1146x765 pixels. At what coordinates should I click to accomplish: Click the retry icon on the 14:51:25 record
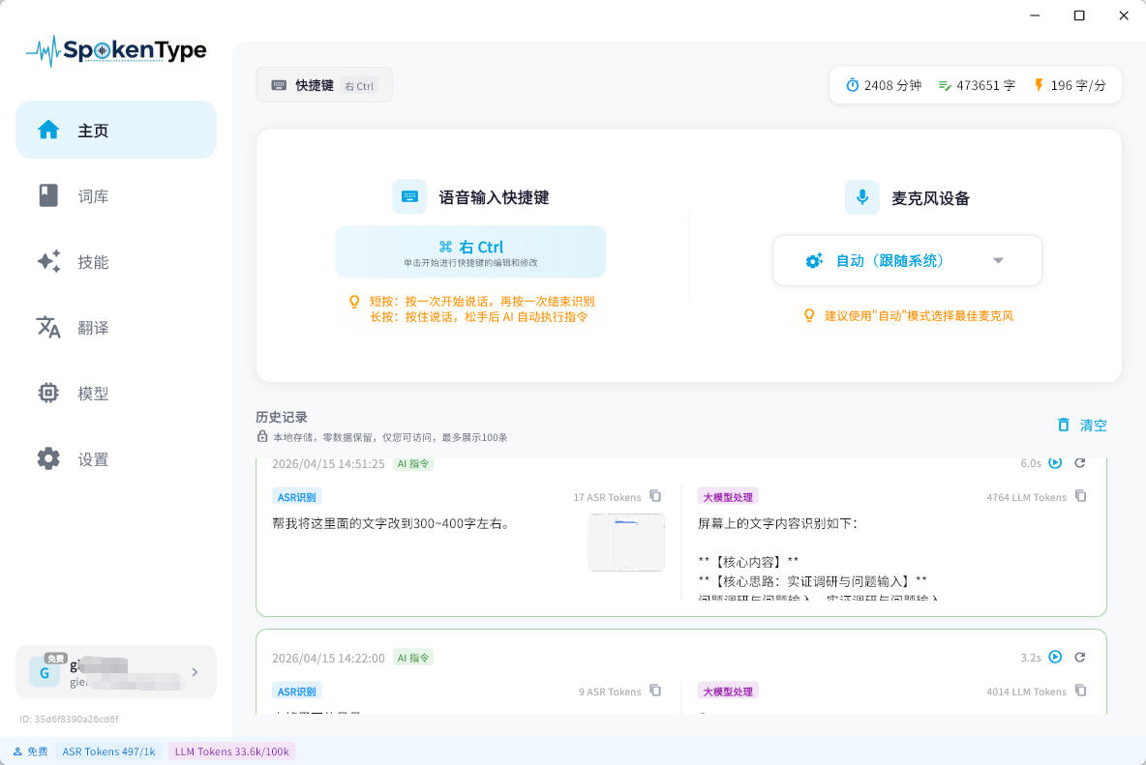(1080, 463)
